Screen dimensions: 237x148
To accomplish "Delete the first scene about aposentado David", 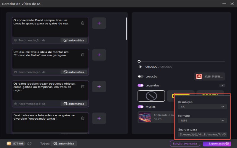I will 83,23.
